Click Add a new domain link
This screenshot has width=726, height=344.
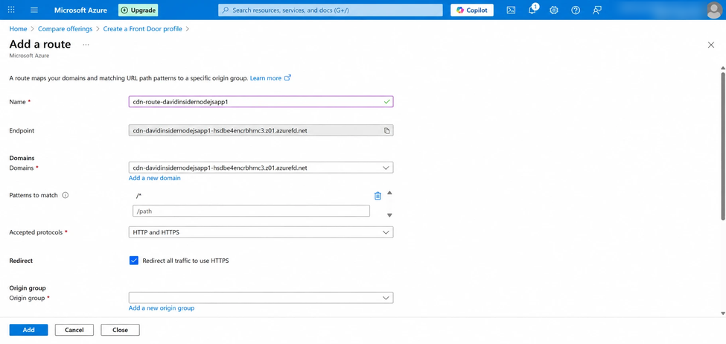[155, 178]
